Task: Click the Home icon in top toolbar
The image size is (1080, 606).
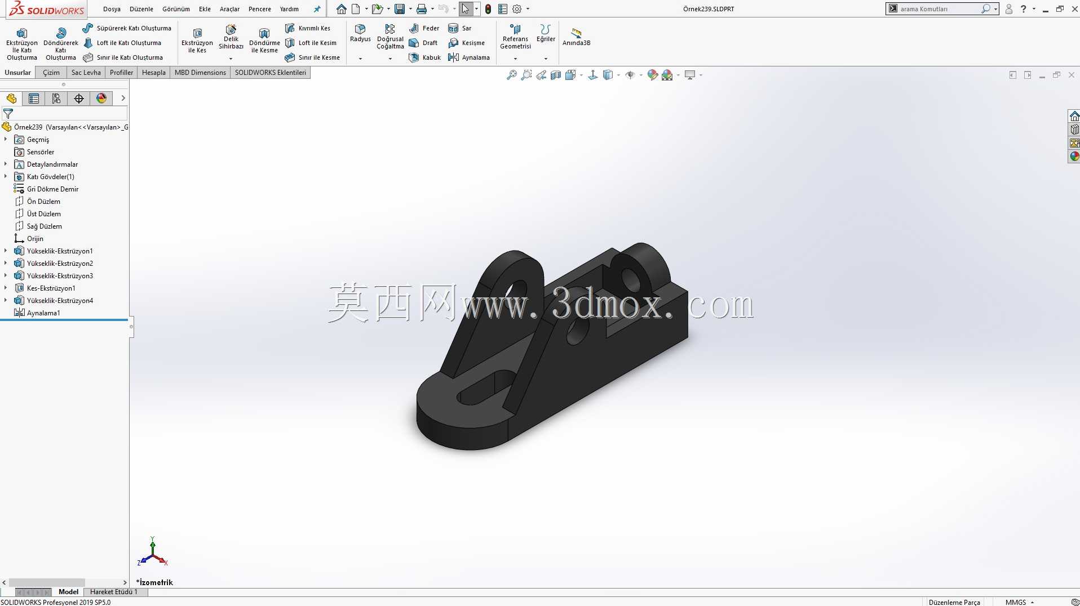Action: (341, 9)
